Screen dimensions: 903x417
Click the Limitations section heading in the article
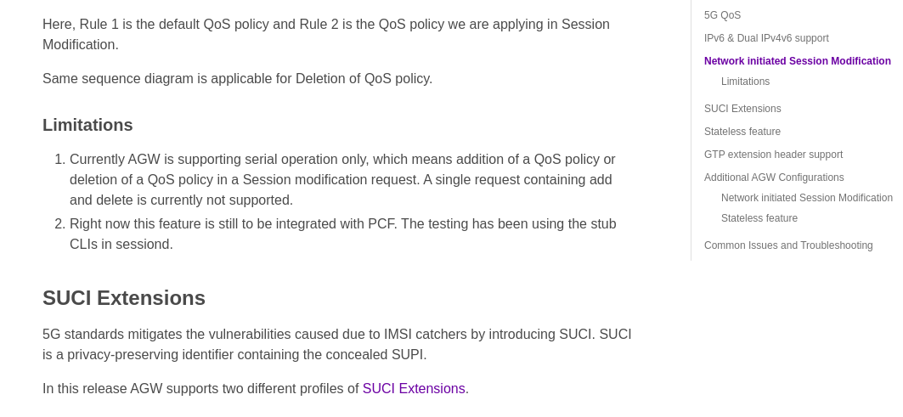[x=87, y=125]
